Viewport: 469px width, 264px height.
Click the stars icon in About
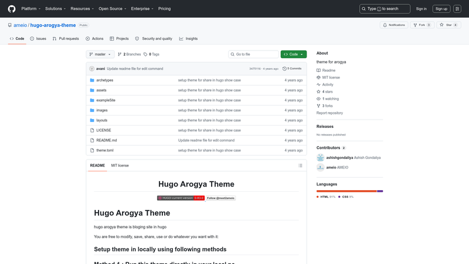coord(318,92)
